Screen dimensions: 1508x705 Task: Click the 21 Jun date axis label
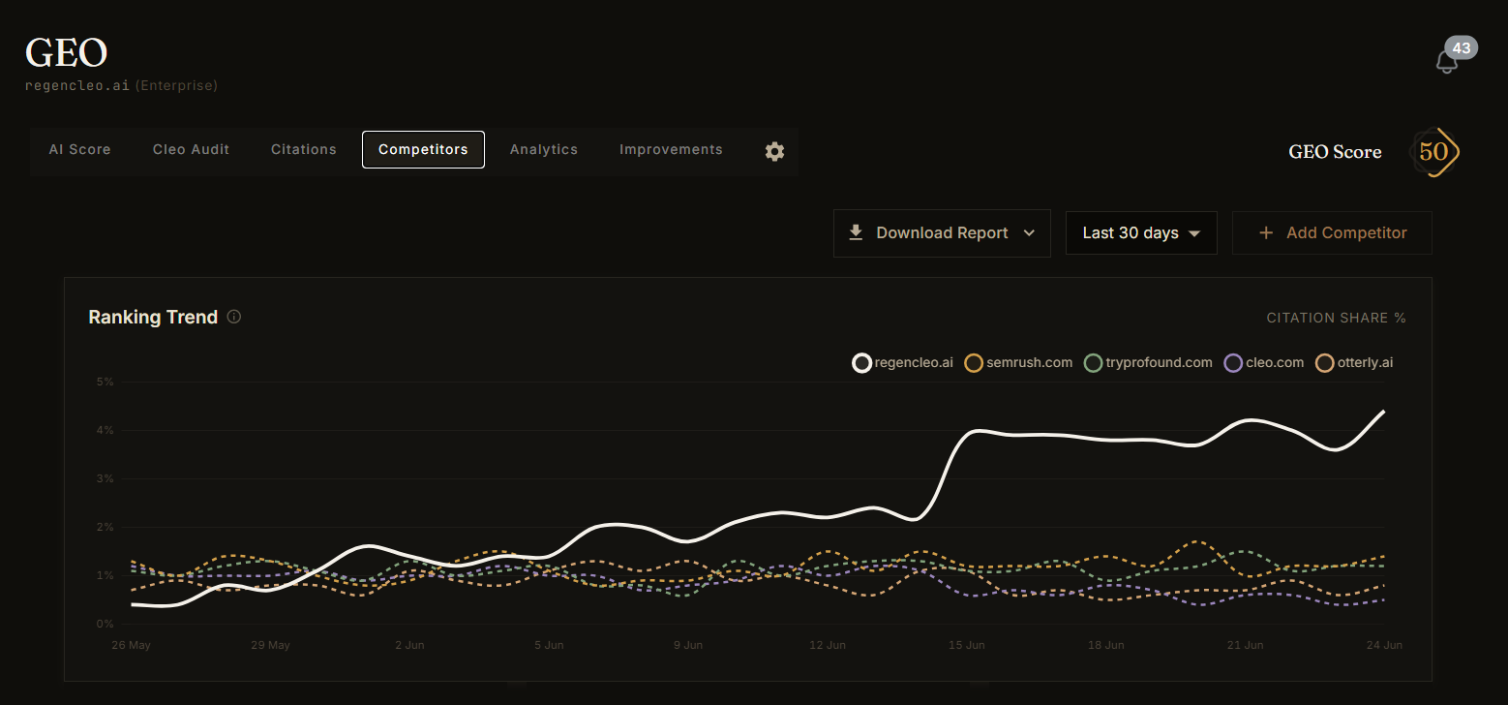coord(1245,645)
